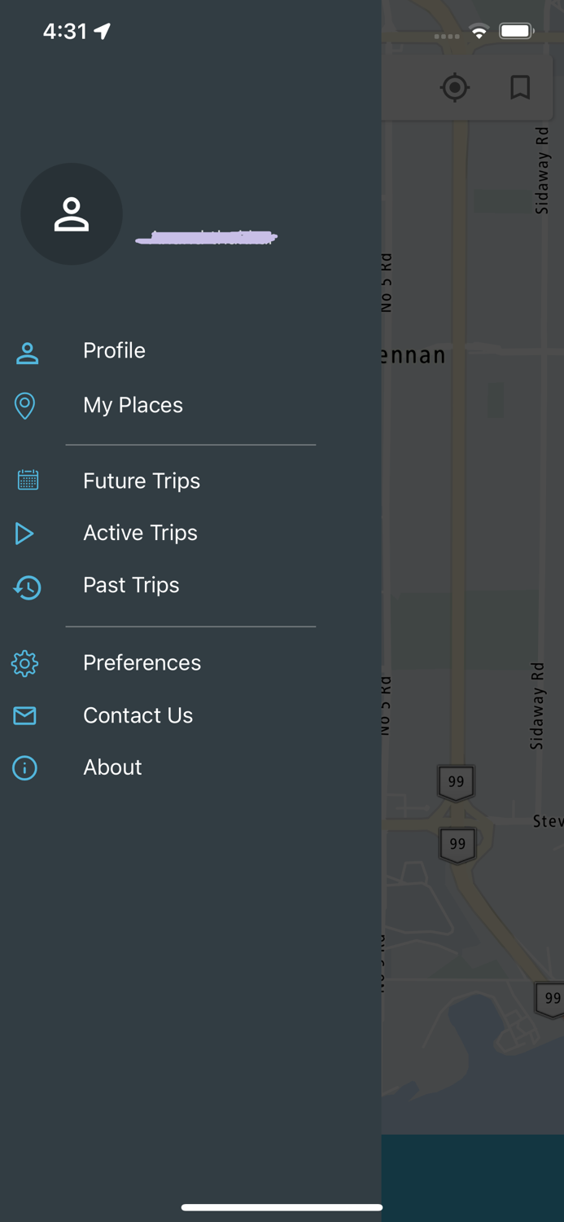Open Preferences
Screen dimensions: 564x1222
(x=142, y=662)
